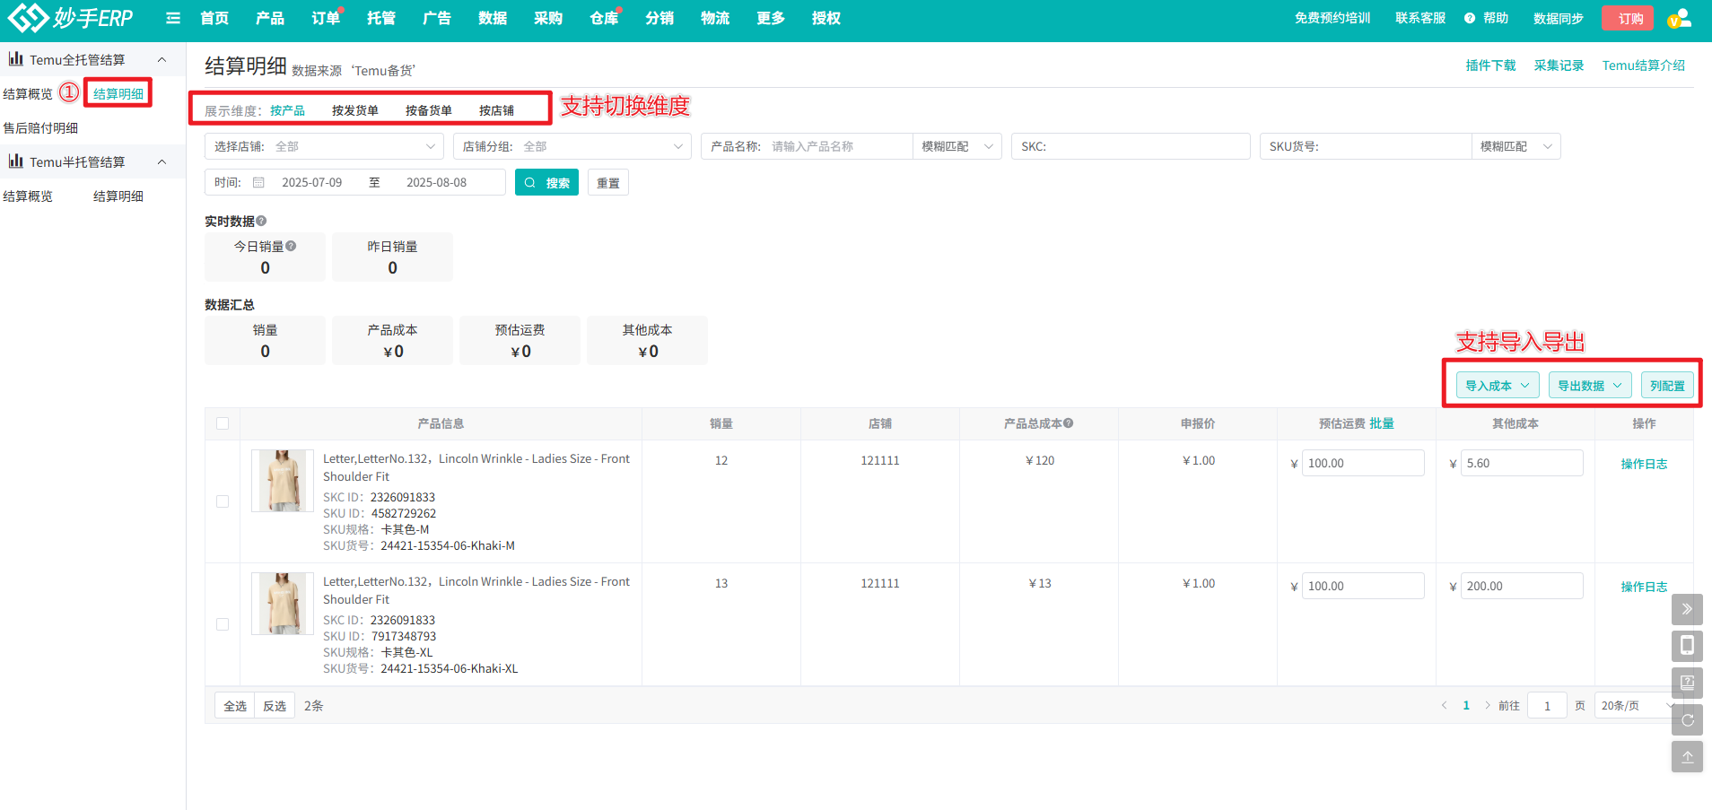Screen dimensions: 1712x810
Task: Open 操作日志 for the 卡其色-M row
Action: pos(1644,464)
